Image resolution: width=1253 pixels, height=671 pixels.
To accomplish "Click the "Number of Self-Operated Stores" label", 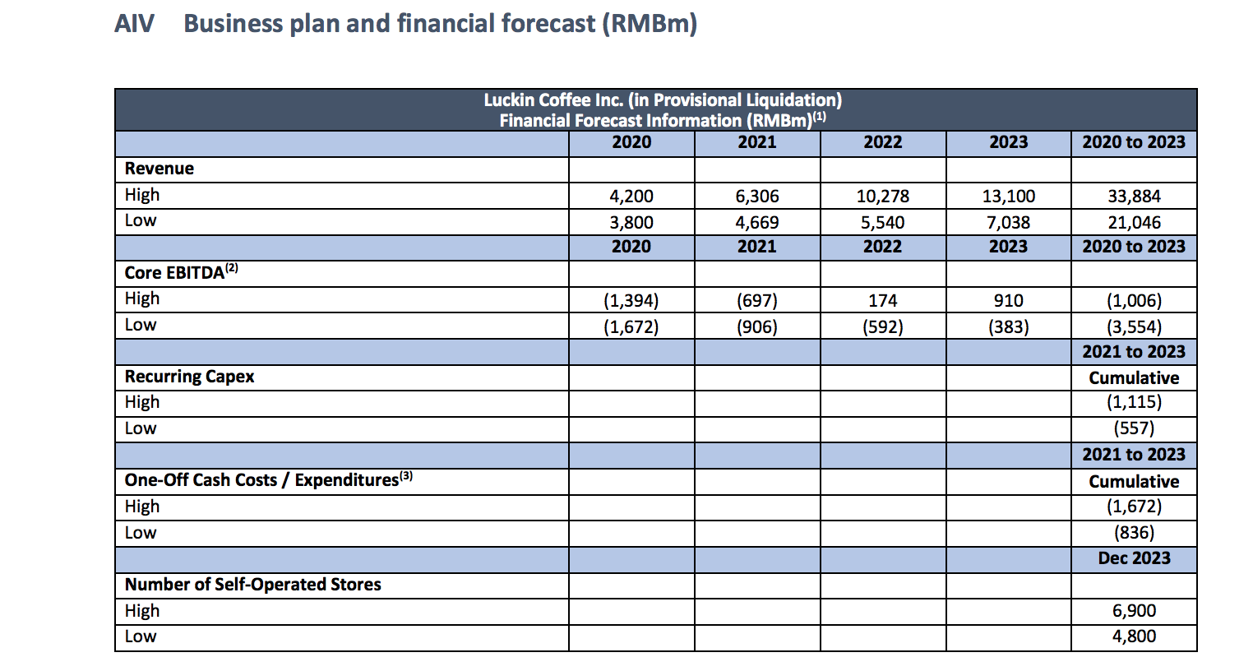I will pos(253,585).
